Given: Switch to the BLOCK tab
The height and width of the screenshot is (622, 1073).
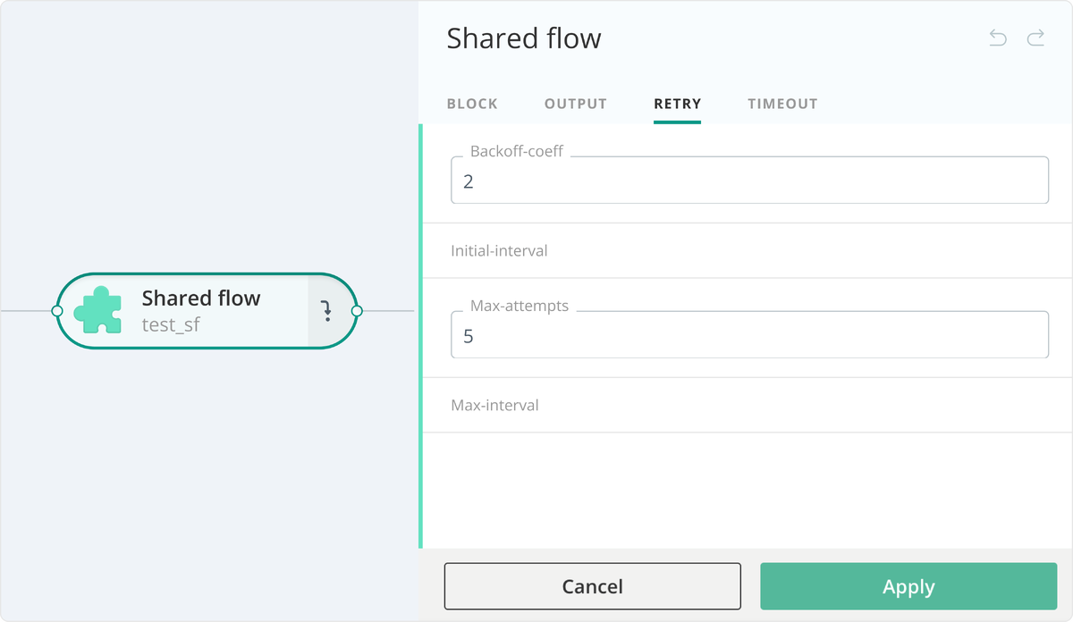Looking at the screenshot, I should [x=472, y=104].
